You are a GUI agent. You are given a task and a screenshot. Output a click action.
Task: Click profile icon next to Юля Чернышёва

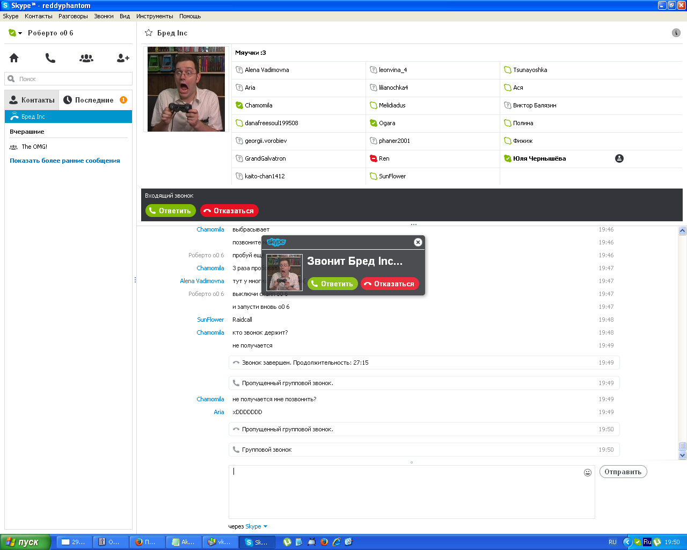619,158
